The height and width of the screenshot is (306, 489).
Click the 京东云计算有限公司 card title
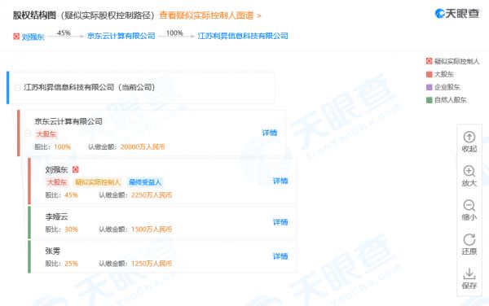pos(68,121)
